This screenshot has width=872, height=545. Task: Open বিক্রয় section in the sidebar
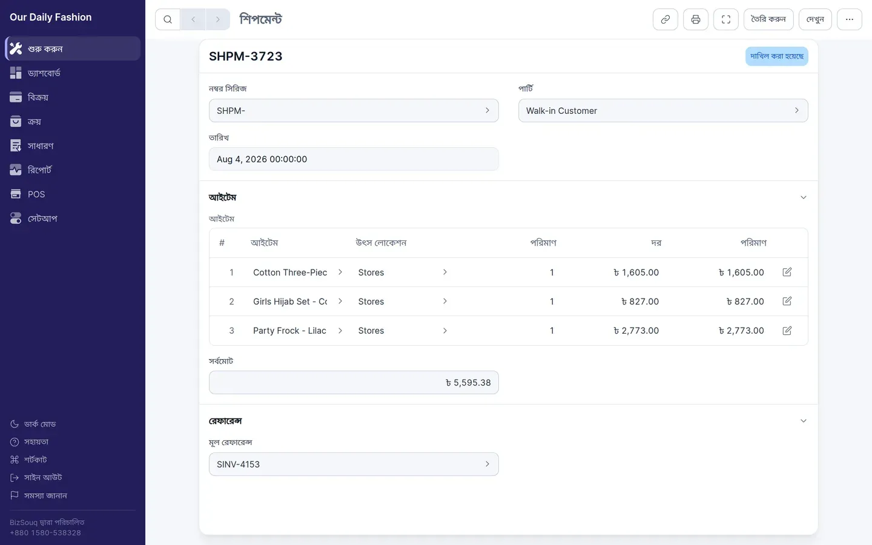[73, 97]
